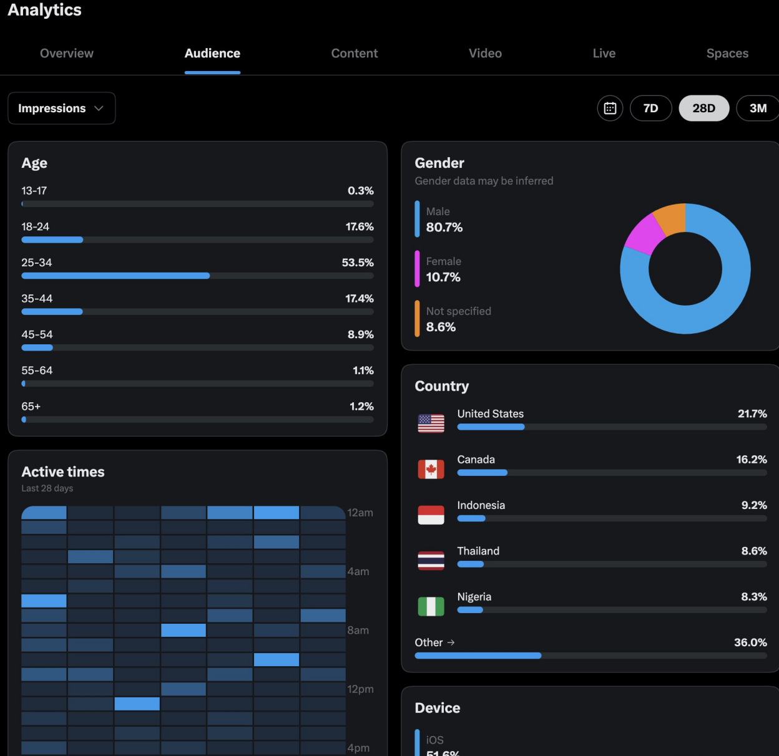Open the calendar date picker icon
Image resolution: width=779 pixels, height=756 pixels.
(x=610, y=108)
